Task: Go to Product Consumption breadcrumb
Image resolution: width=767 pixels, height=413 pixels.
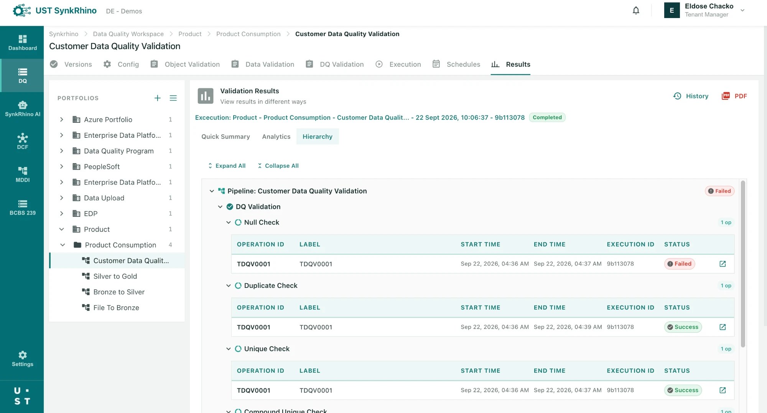Action: click(x=249, y=34)
